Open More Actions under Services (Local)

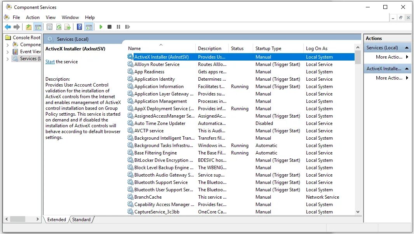(392, 57)
